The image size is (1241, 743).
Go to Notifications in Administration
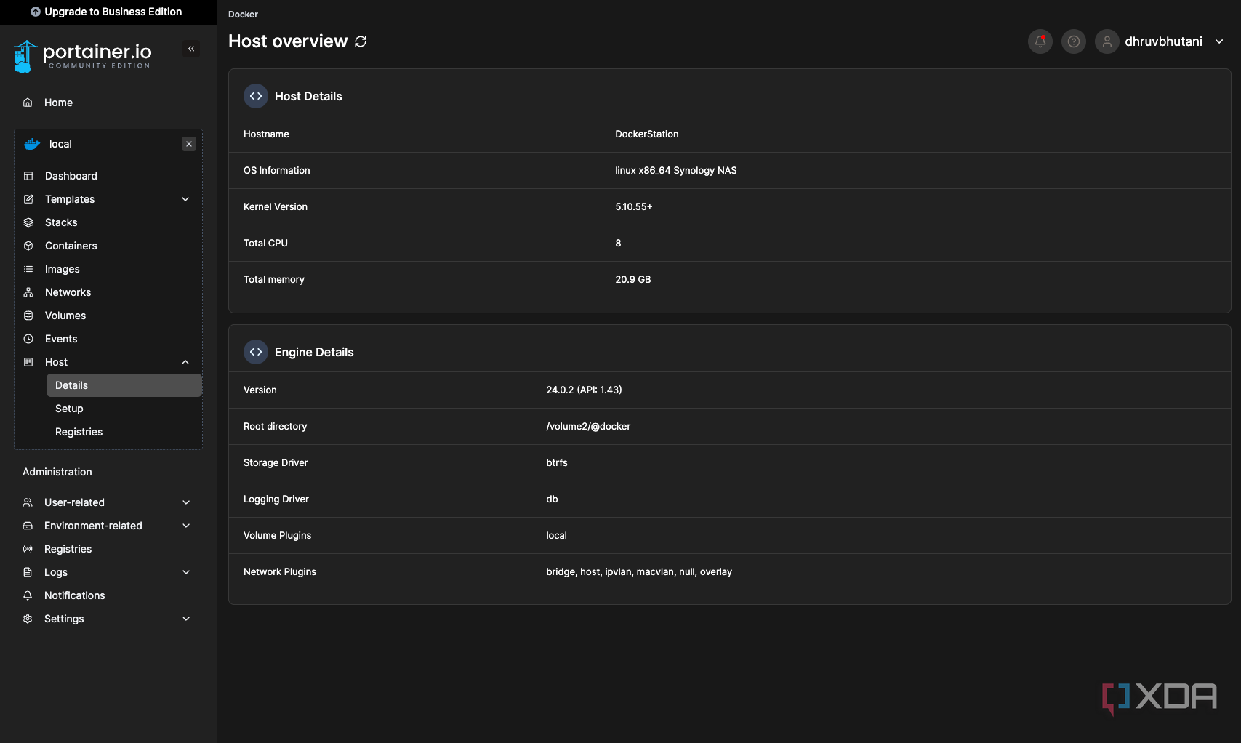(x=74, y=595)
